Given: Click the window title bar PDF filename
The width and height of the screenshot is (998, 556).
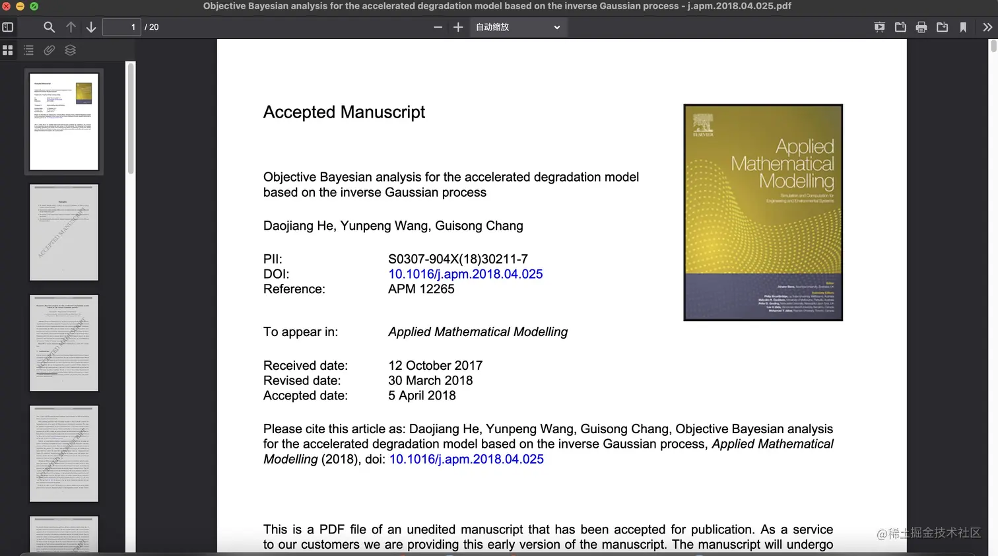Looking at the screenshot, I should point(497,6).
